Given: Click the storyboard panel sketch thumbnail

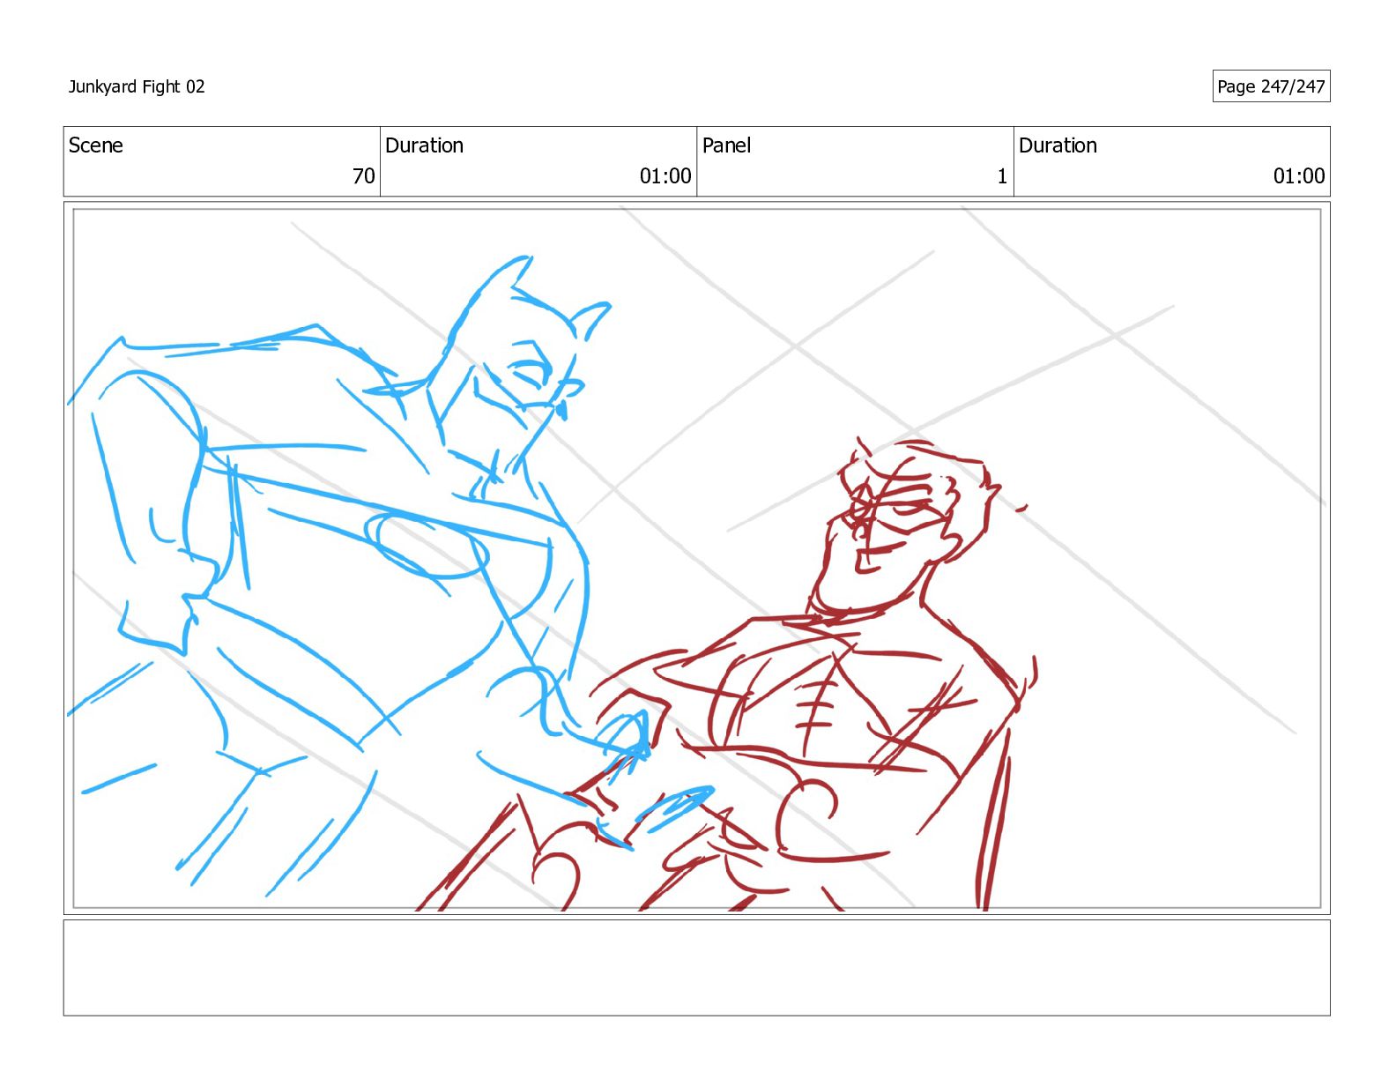Looking at the screenshot, I should pos(696,558).
